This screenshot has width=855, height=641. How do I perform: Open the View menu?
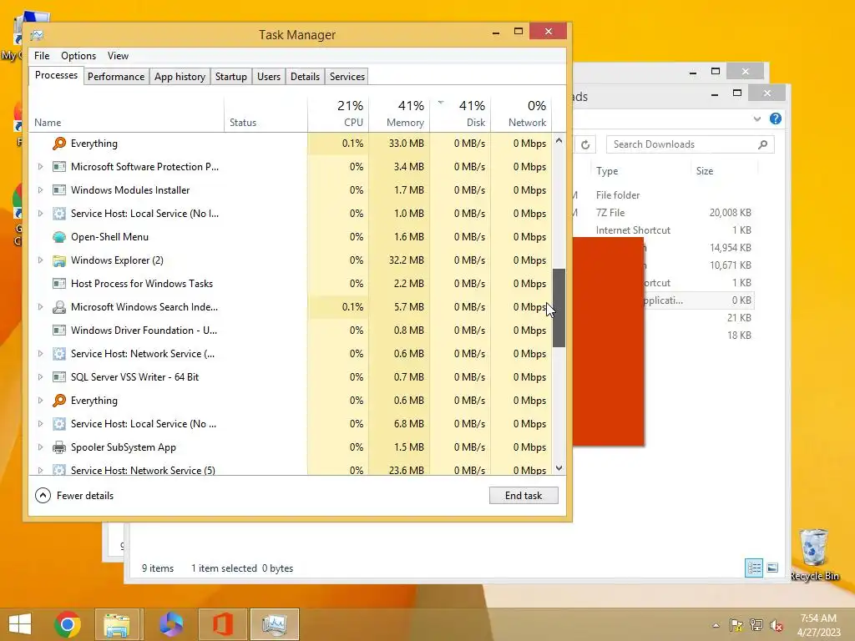(118, 56)
